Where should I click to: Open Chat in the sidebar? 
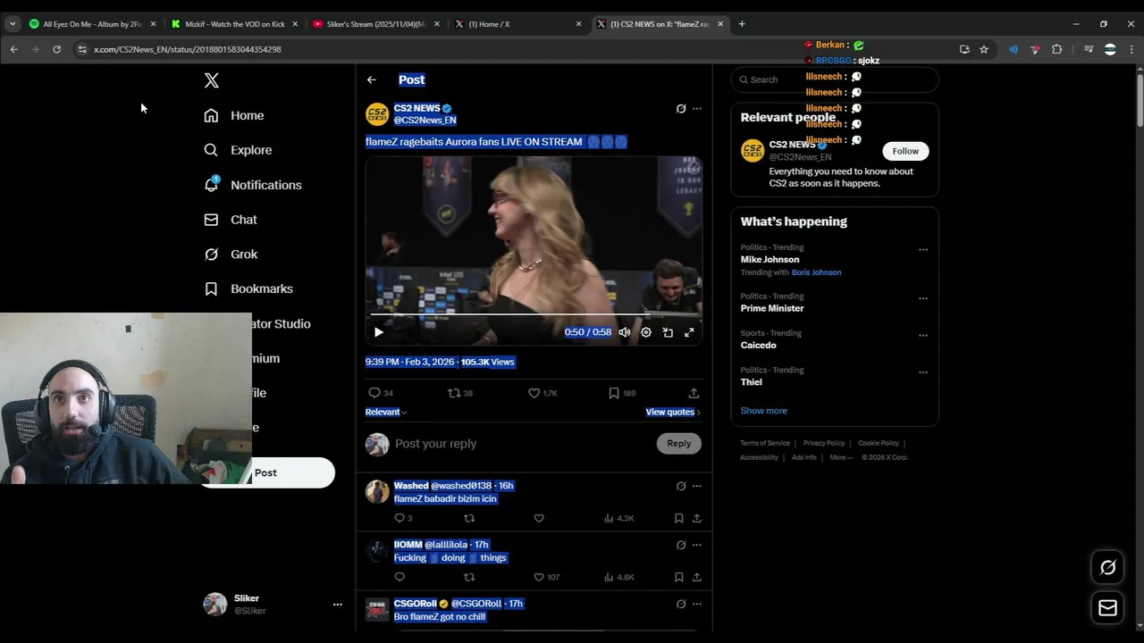click(231, 220)
